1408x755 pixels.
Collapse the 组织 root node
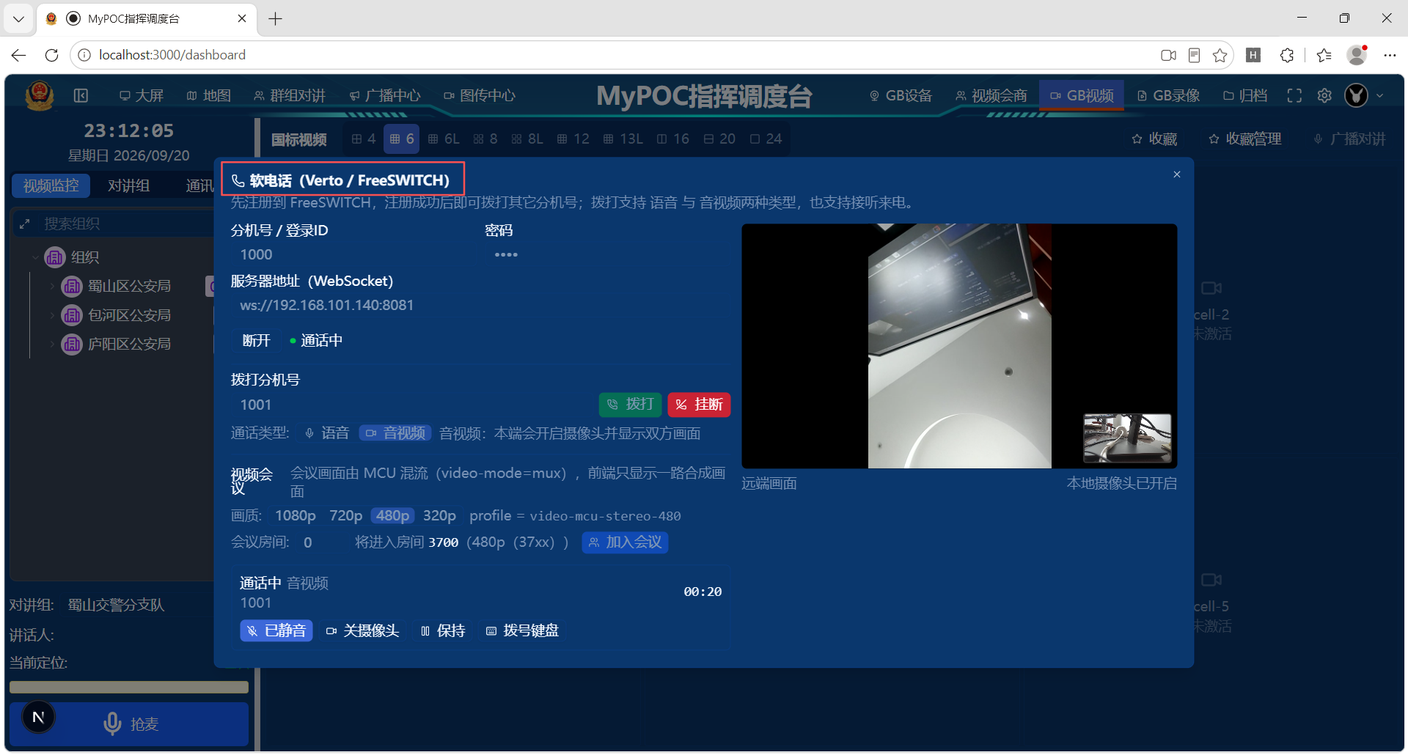click(35, 257)
